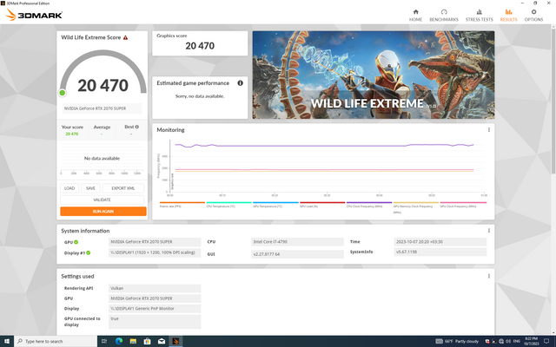This screenshot has height=347, width=556.
Task: Click the EXPORT XML button
Action: (120, 187)
